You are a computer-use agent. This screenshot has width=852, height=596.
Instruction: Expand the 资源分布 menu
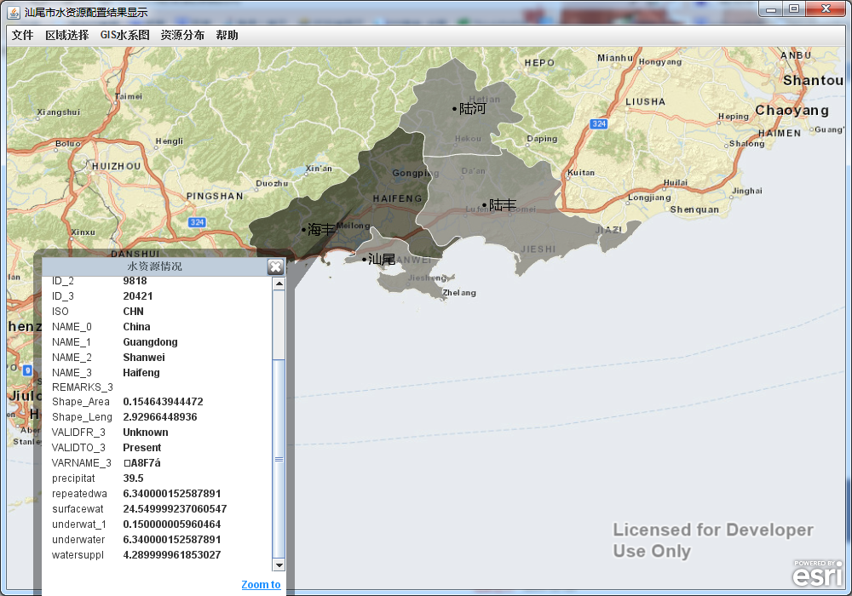point(182,35)
